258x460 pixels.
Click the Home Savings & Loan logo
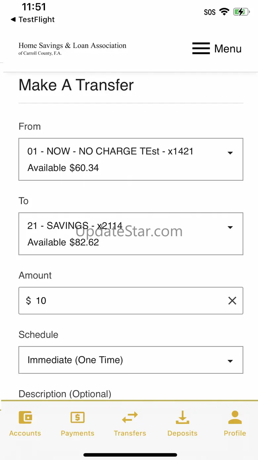(x=72, y=48)
